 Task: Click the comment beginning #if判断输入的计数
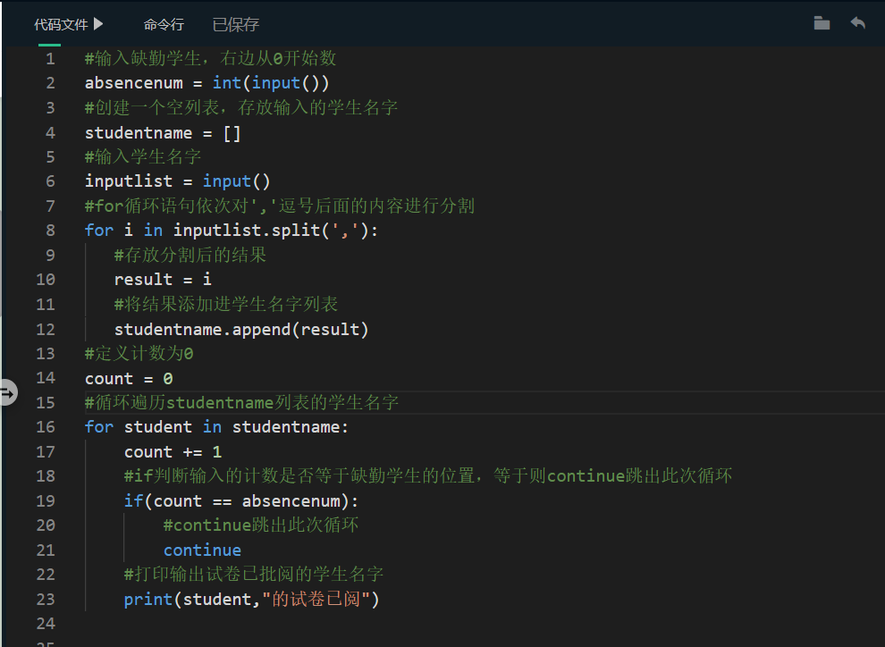coord(428,475)
